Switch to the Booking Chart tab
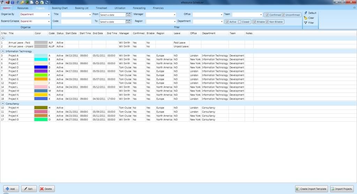 coord(60,8)
